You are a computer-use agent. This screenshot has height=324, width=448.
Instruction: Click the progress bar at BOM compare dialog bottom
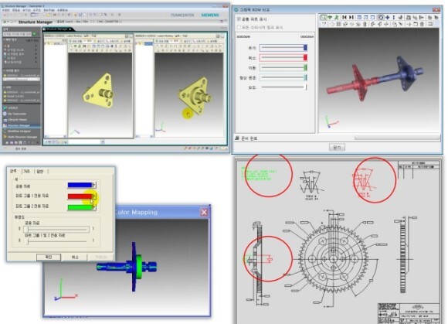click(397, 138)
